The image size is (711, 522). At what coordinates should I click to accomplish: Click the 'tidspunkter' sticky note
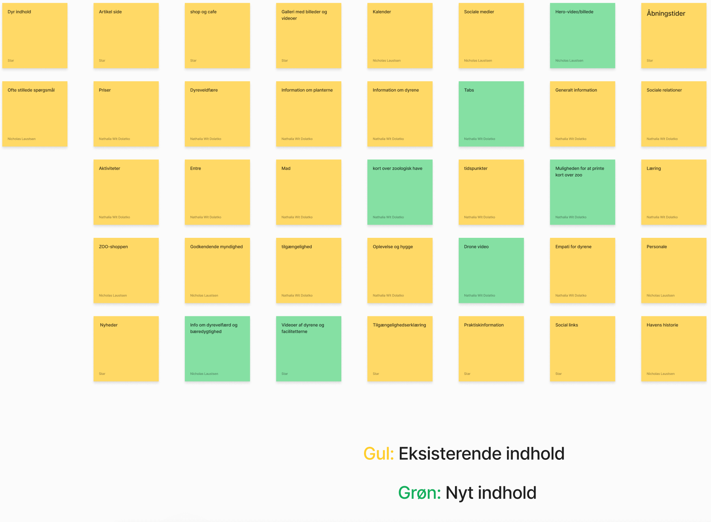491,192
